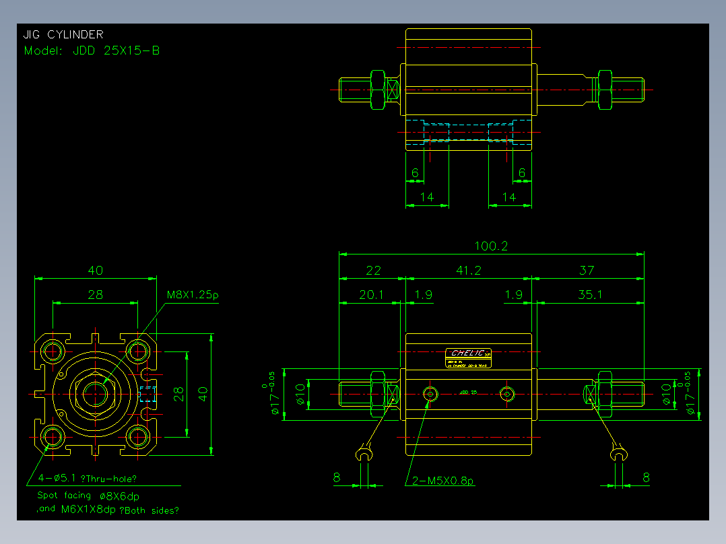Select the "M6X1X8dp ?Both sides?" note
Screen dimensions: 726x544
(120, 510)
